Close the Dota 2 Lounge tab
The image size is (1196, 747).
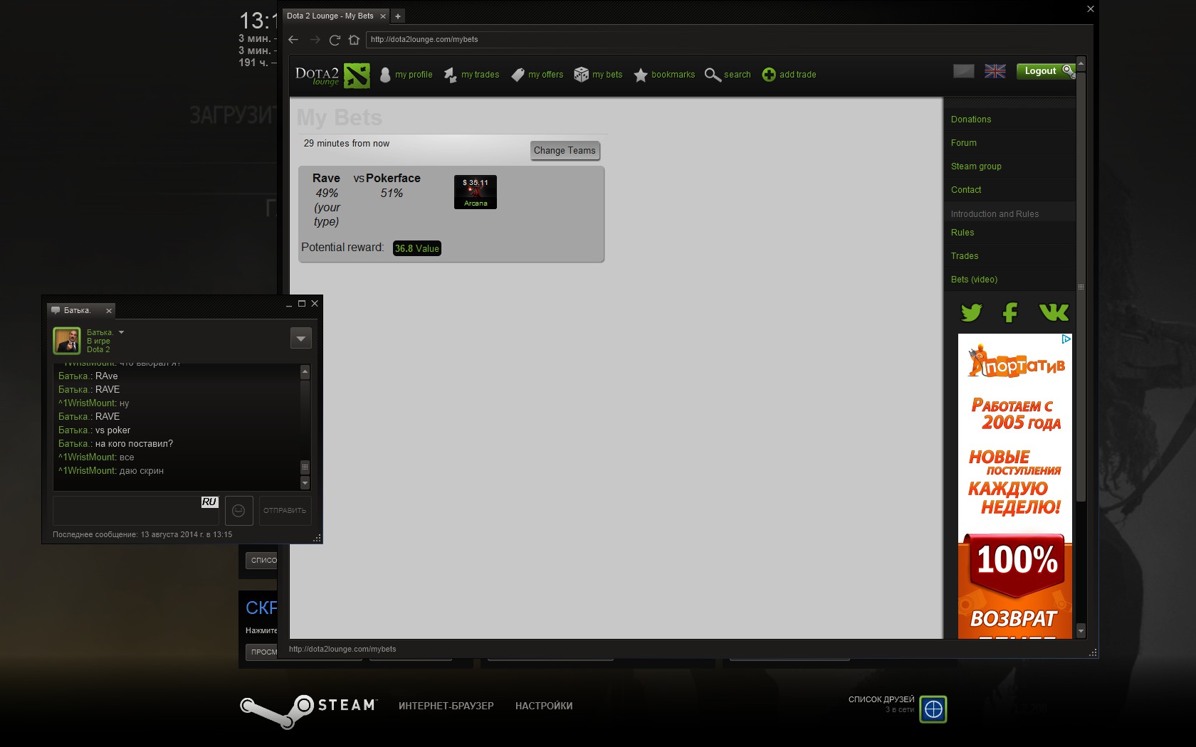(x=383, y=16)
